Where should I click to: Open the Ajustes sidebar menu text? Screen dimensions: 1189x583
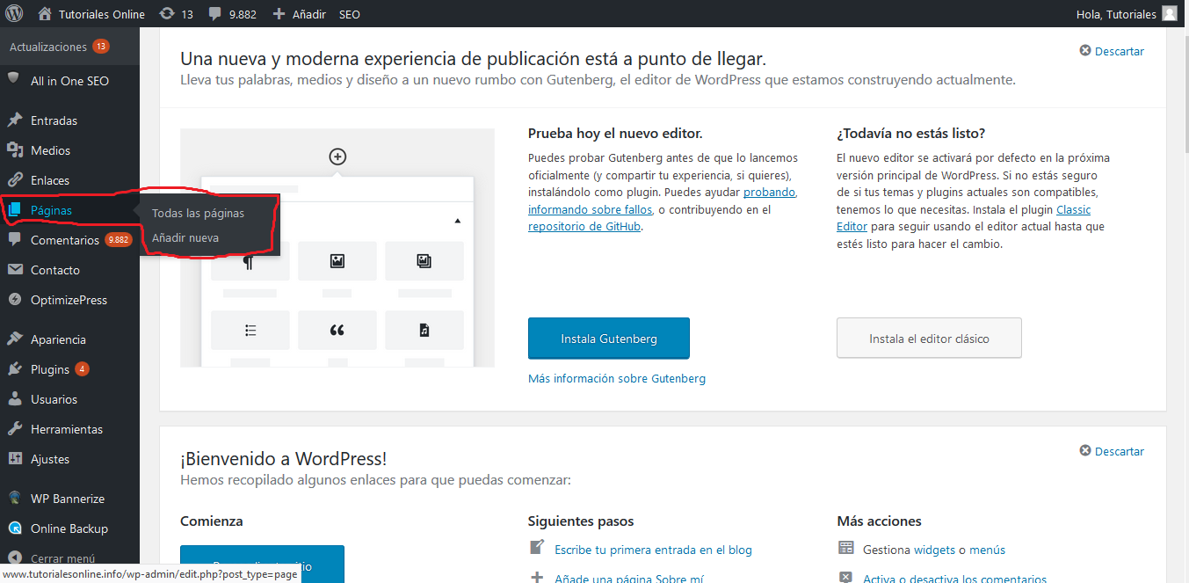coord(50,459)
